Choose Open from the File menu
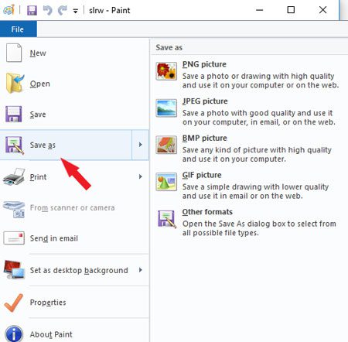This screenshot has height=342, width=348. [x=40, y=84]
